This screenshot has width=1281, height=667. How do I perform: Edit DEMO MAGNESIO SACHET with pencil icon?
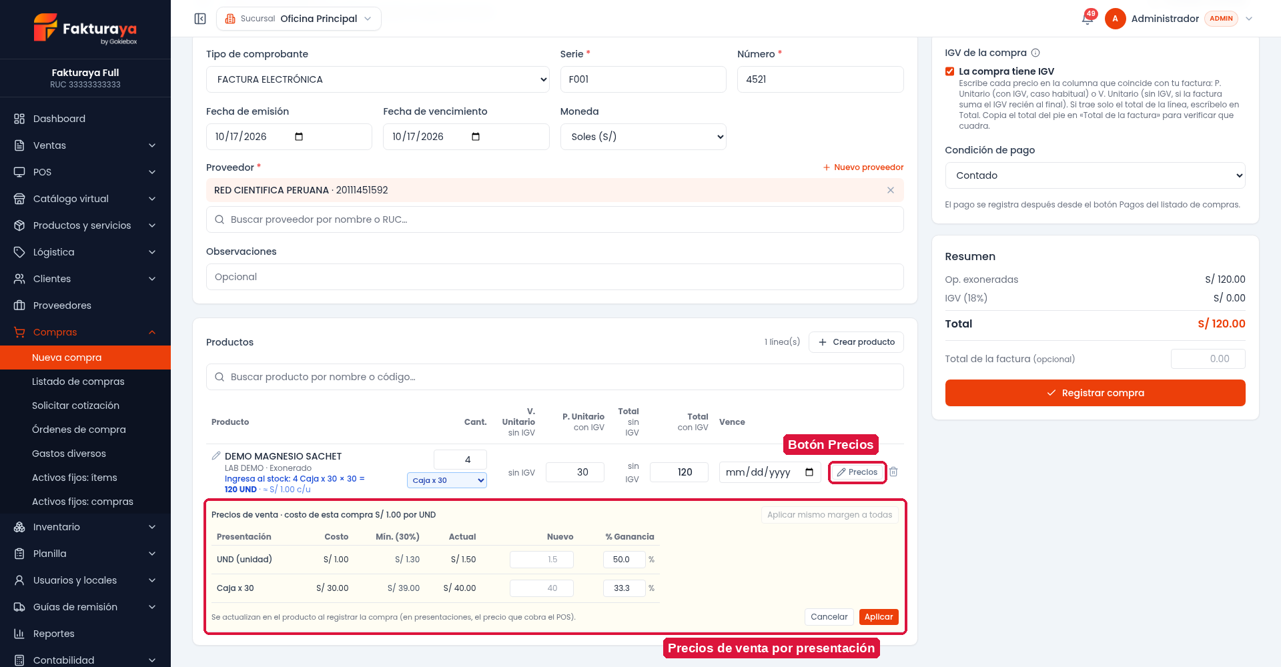[216, 456]
